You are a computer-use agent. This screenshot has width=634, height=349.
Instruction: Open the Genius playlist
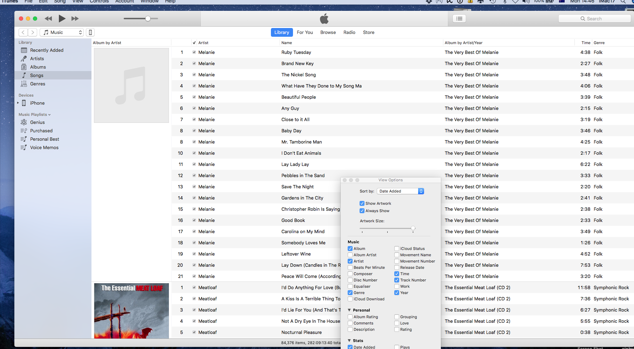[37, 122]
